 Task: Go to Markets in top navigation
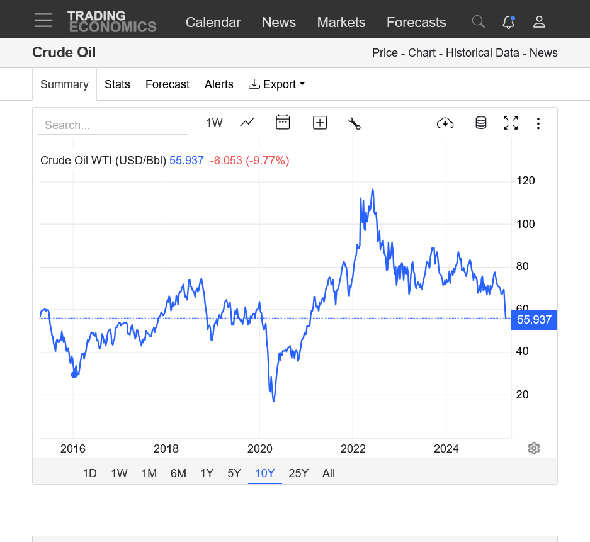341,23
